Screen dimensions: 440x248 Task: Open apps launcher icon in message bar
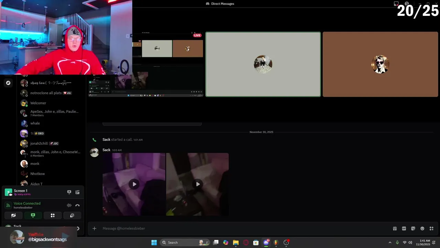[x=431, y=228]
